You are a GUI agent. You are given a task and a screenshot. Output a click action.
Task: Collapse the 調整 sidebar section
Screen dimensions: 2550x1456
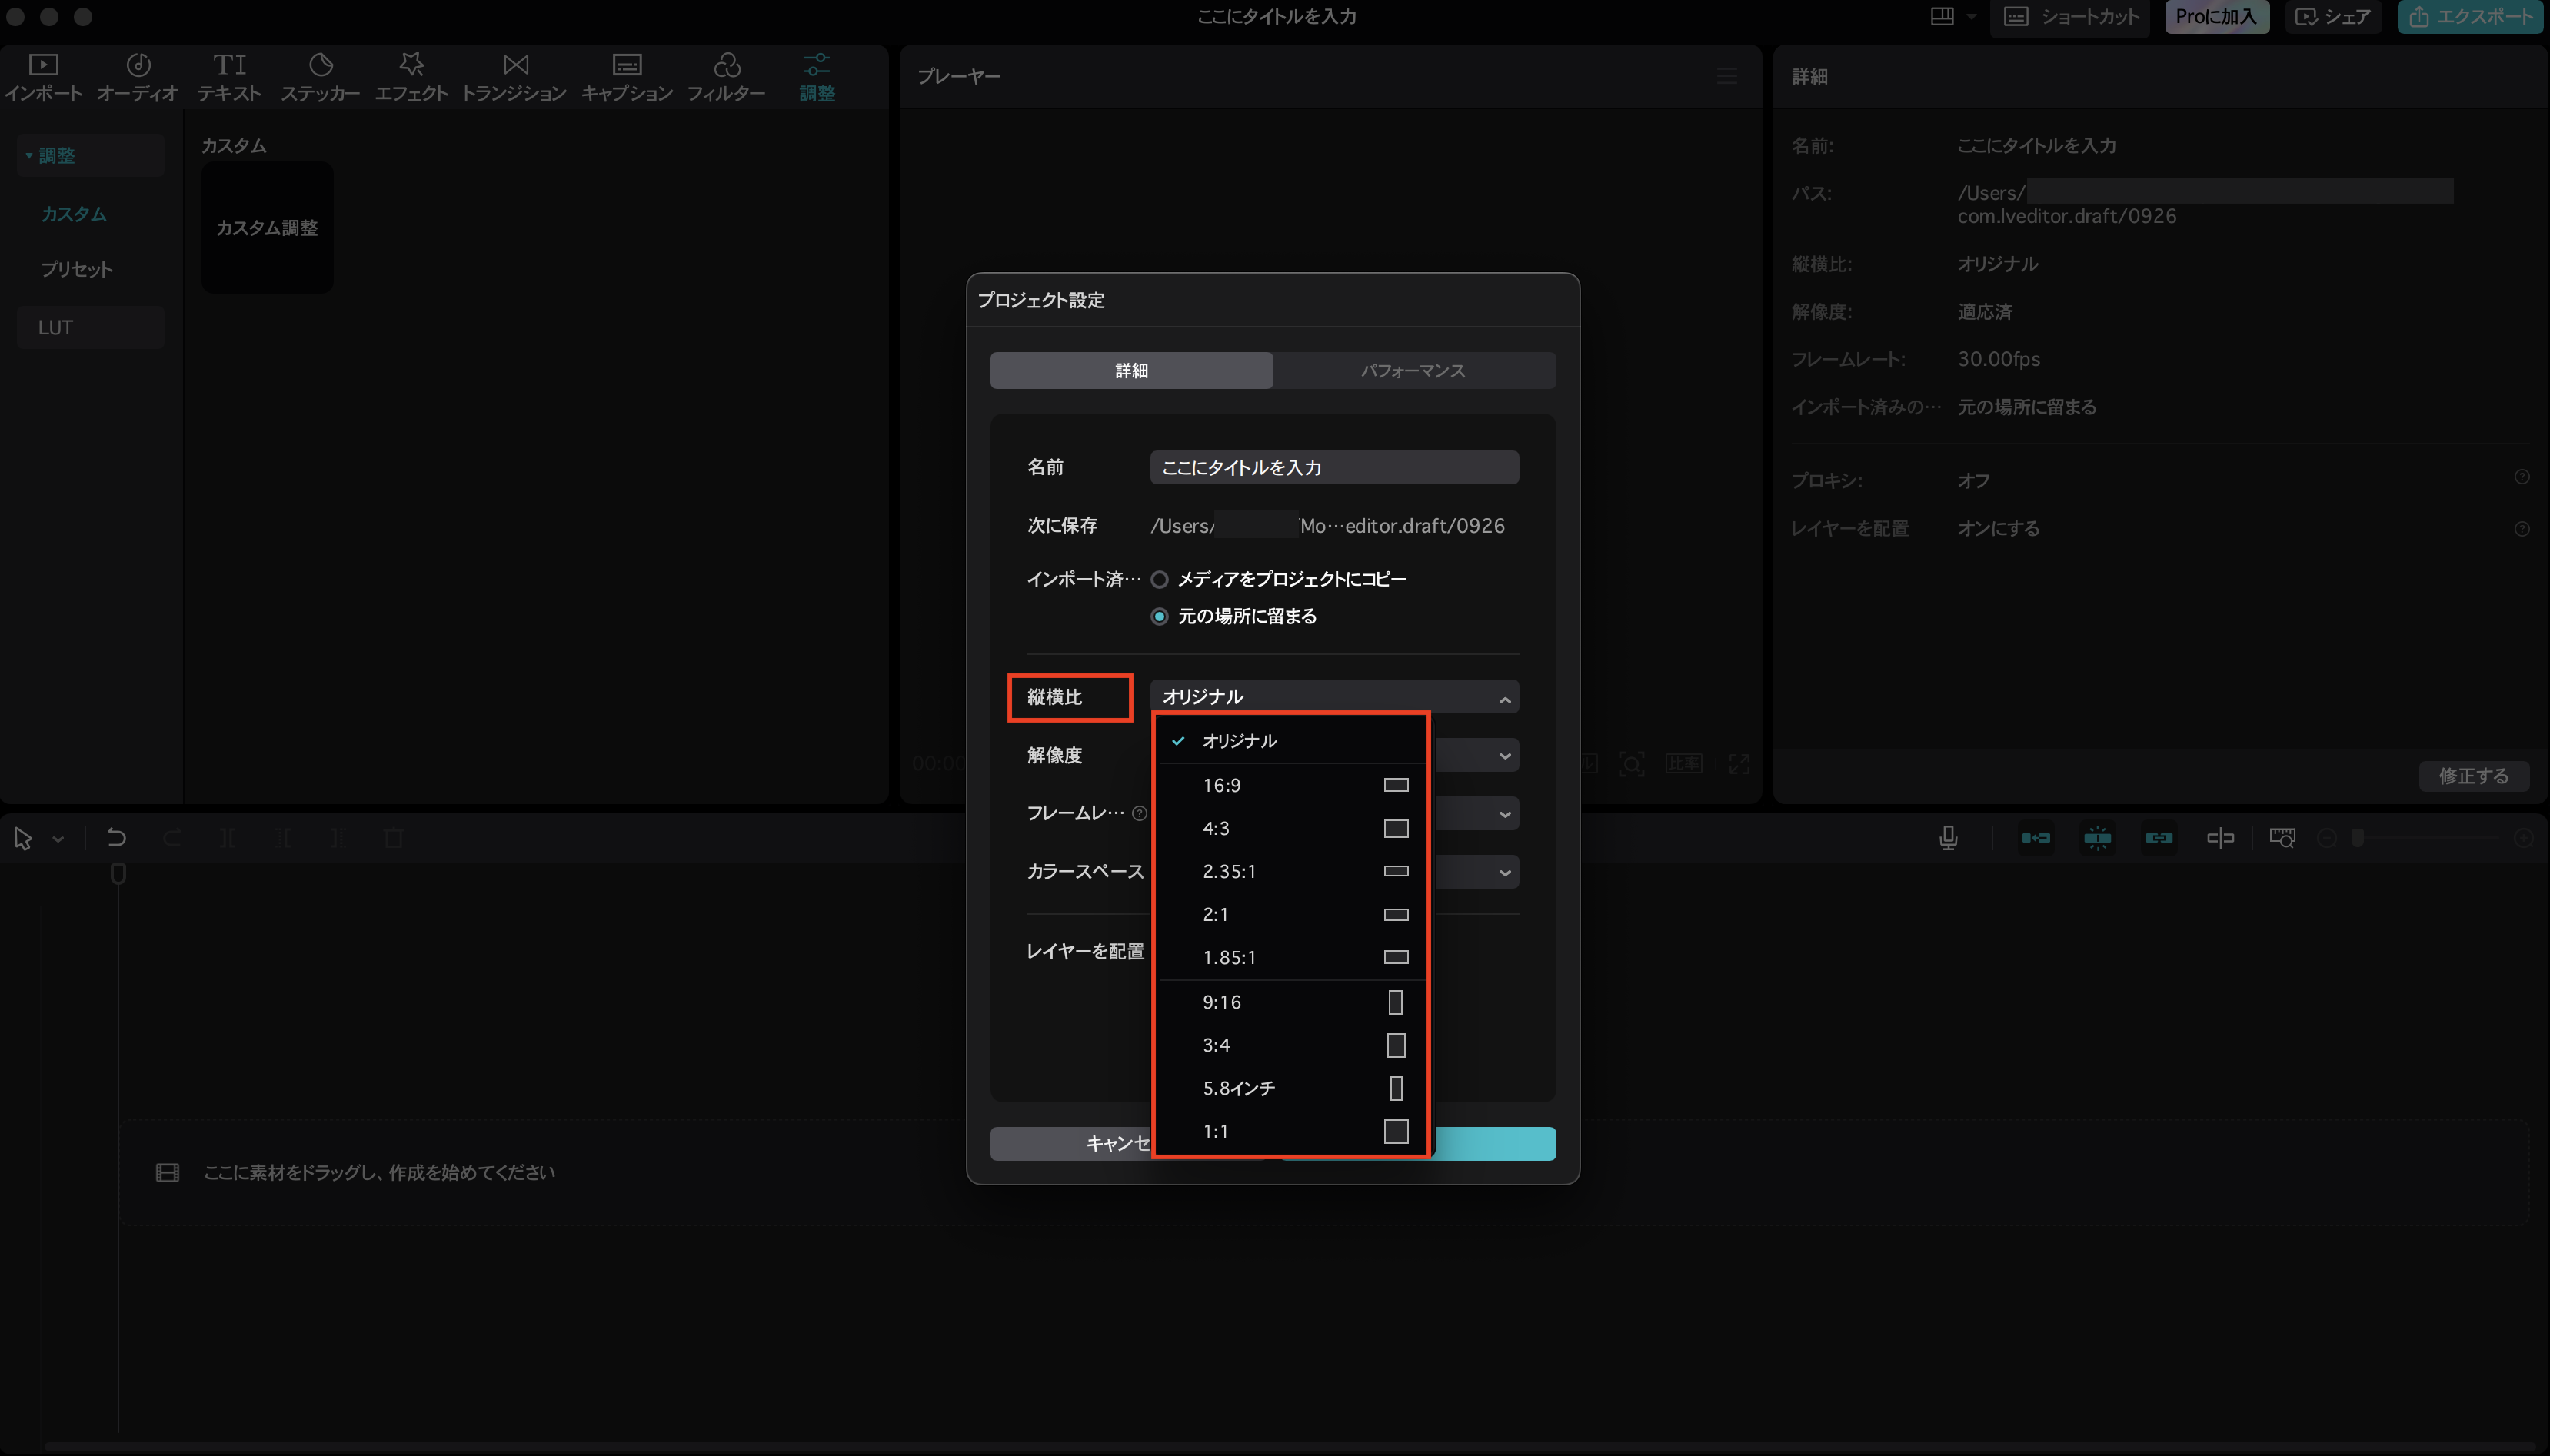point(29,156)
